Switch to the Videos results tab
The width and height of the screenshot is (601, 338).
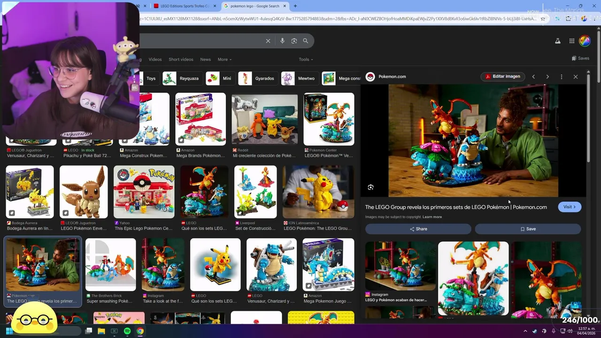pos(155,60)
